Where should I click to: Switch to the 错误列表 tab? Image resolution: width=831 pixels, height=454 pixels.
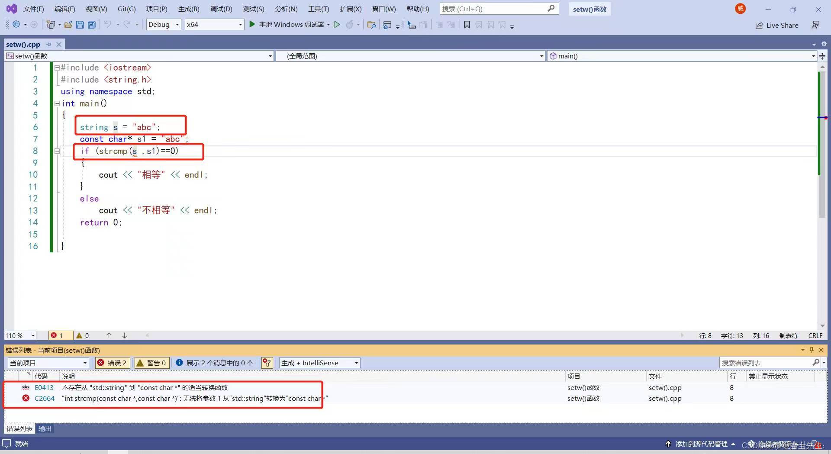(19, 428)
